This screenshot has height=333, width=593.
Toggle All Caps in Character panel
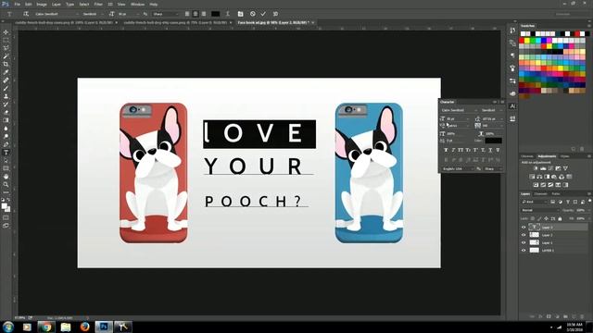(461, 150)
